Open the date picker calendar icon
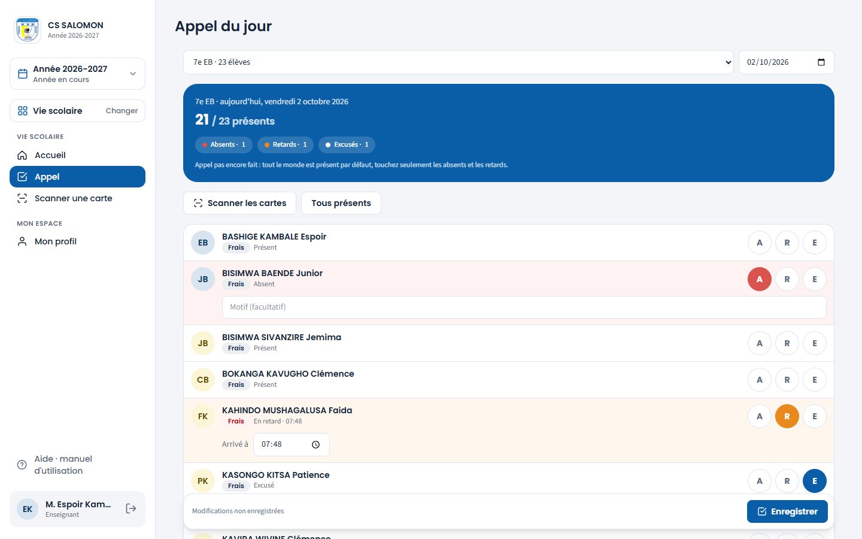 click(x=821, y=62)
